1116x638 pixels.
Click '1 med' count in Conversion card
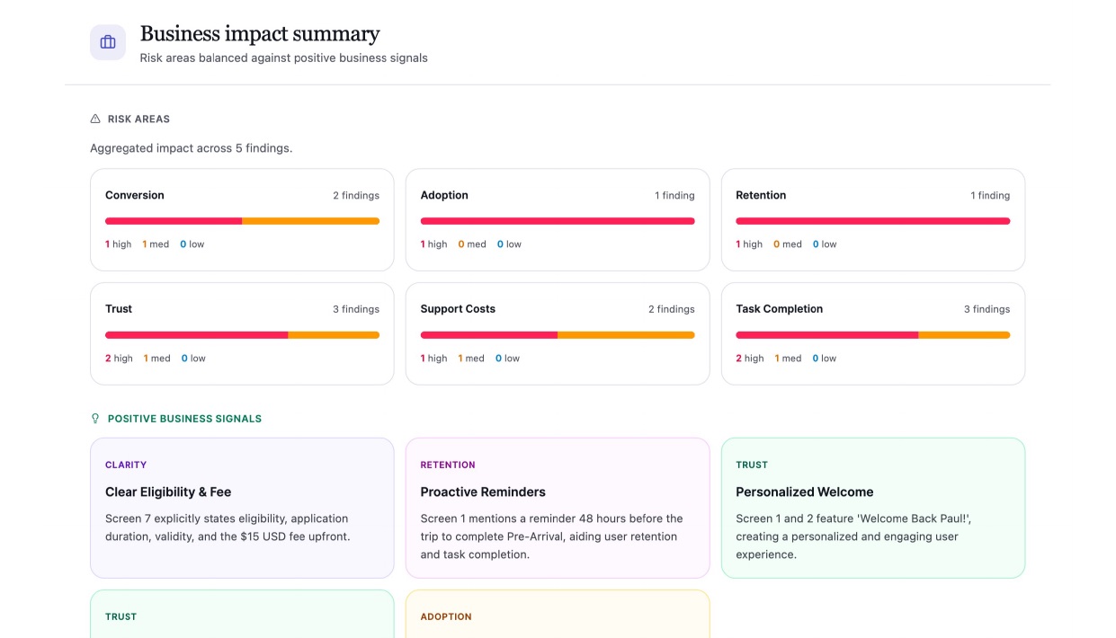[x=156, y=244]
